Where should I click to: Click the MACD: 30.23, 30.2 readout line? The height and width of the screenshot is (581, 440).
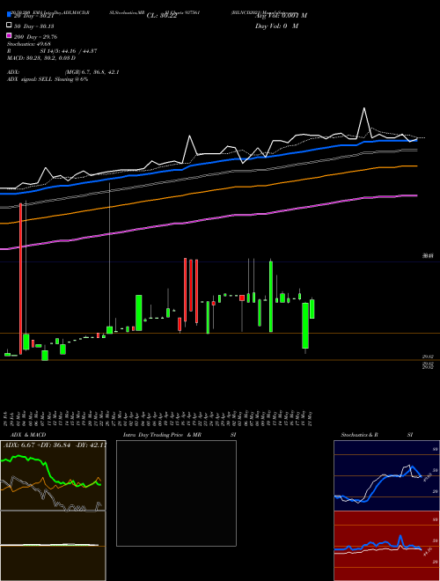point(41,58)
